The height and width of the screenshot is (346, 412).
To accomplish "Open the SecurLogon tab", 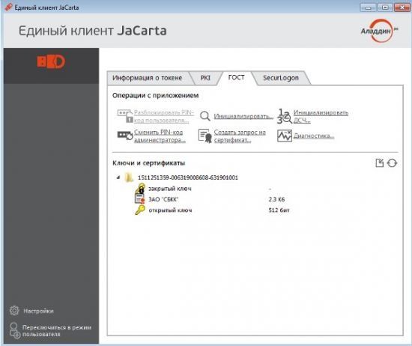I will click(x=281, y=78).
